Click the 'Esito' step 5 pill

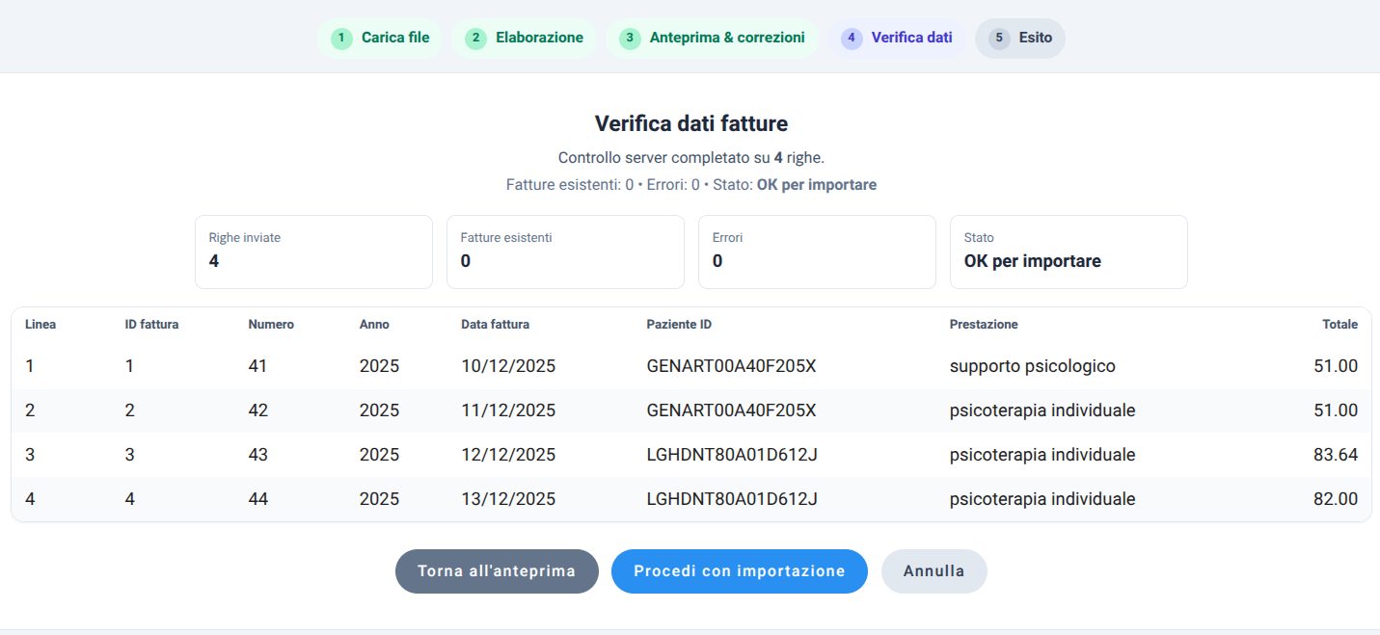(1020, 39)
